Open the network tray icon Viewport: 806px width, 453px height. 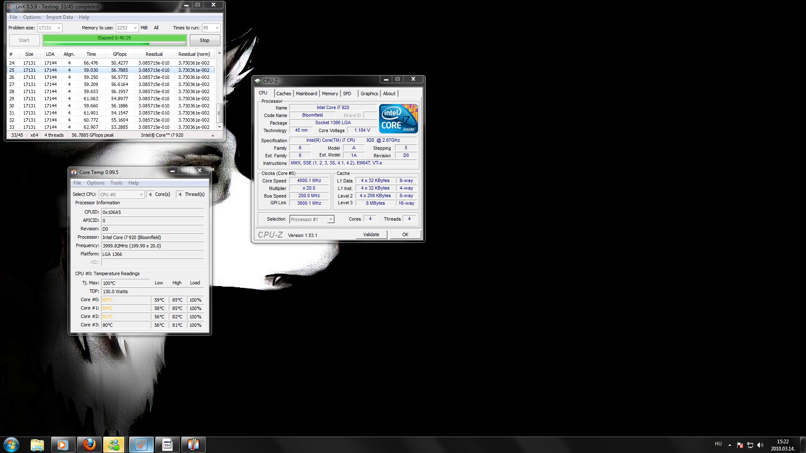(750, 445)
